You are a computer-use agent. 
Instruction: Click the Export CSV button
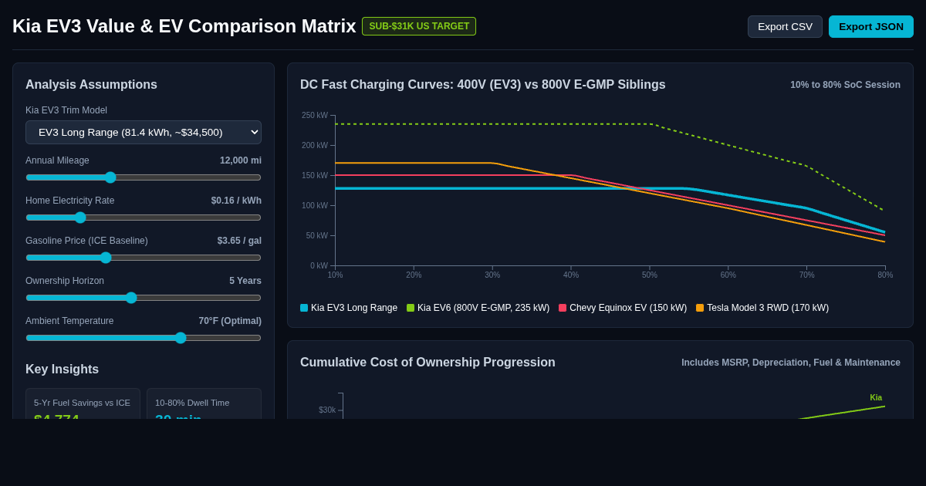(785, 26)
